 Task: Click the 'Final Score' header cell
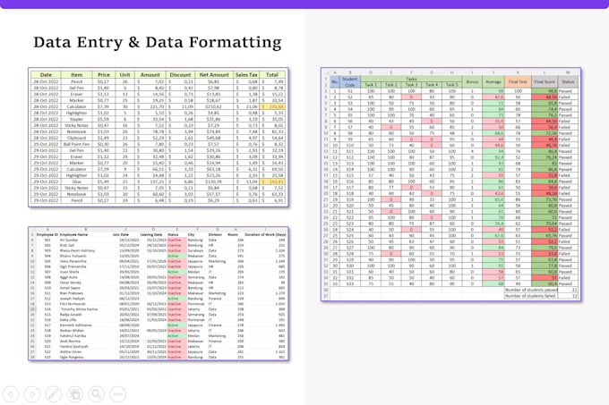(545, 81)
